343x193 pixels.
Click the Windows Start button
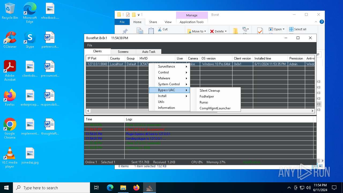pyautogui.click(x=6, y=188)
